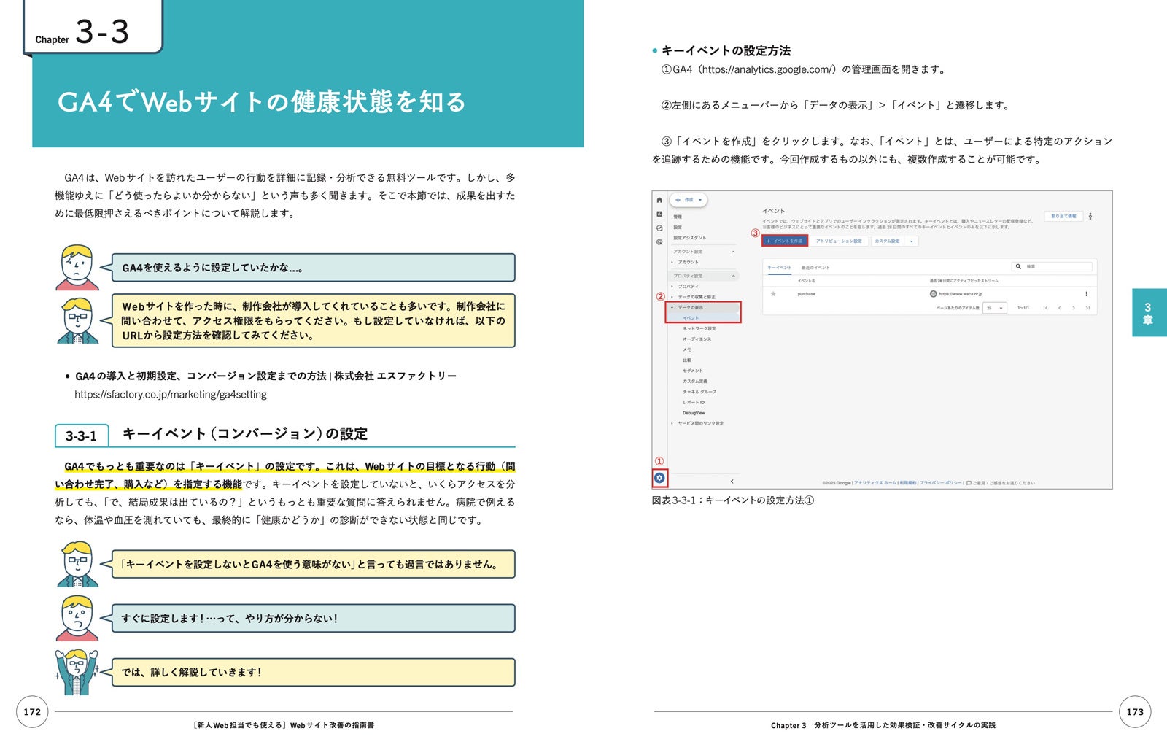Click the Home icon in the GA4 sidebar

click(659, 200)
